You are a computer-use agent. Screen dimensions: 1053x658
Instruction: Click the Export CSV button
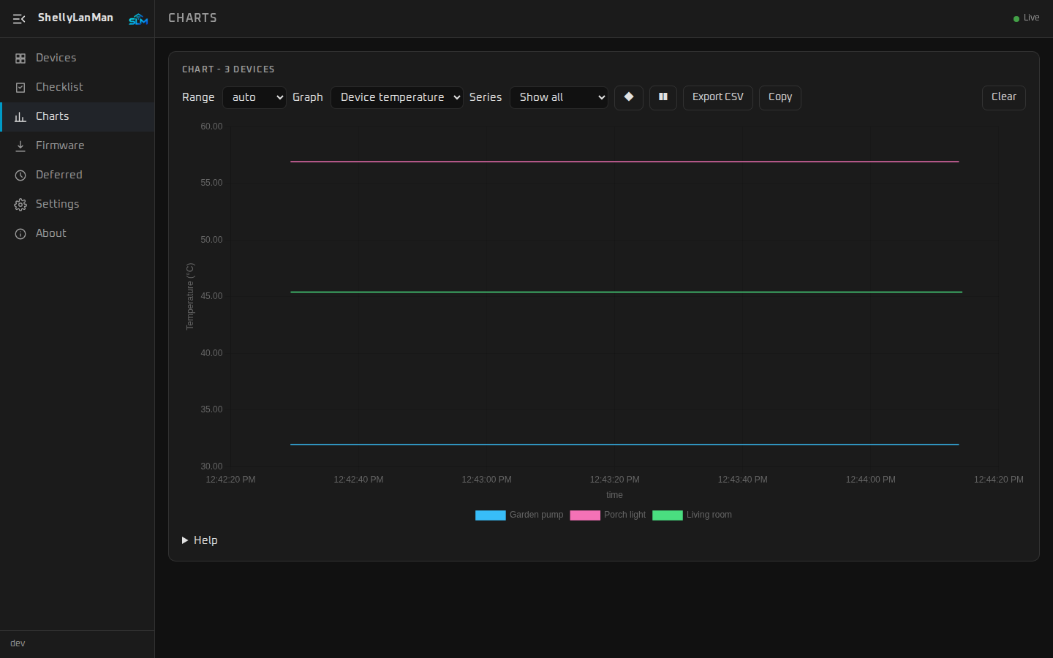(718, 97)
